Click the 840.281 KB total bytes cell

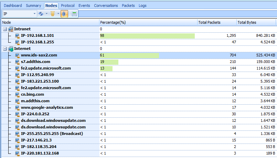[266, 36]
